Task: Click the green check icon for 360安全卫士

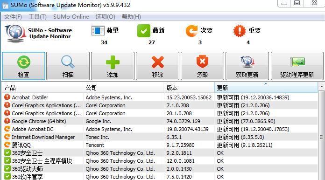Action: [x=7, y=152]
